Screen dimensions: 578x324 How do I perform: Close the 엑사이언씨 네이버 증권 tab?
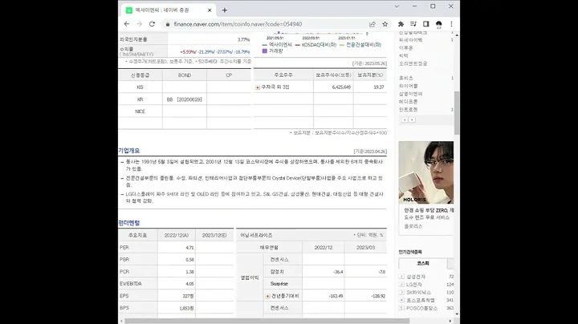click(210, 10)
